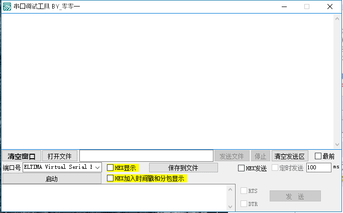Image resolution: width=343 pixels, height=213 pixels.
Task: Open a file with 打开文件 button
Action: (60, 156)
